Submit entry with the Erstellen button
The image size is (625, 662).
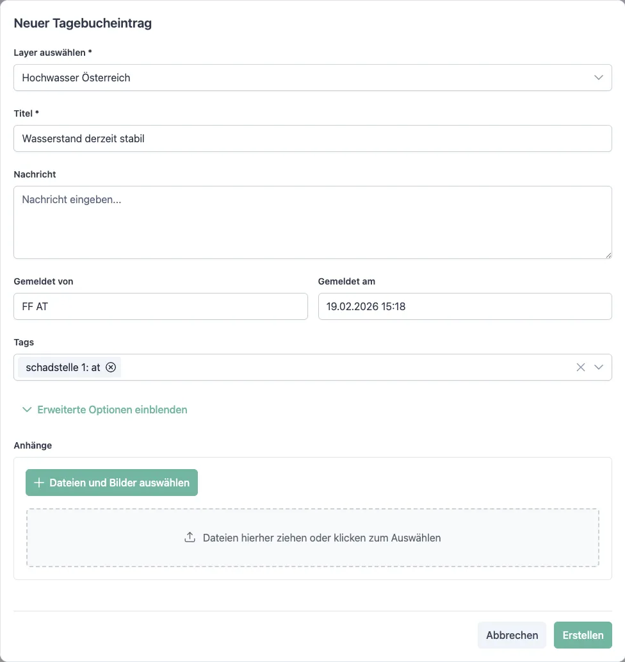click(x=583, y=635)
